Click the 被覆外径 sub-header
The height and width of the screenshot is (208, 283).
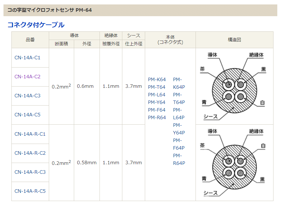pos(111,44)
